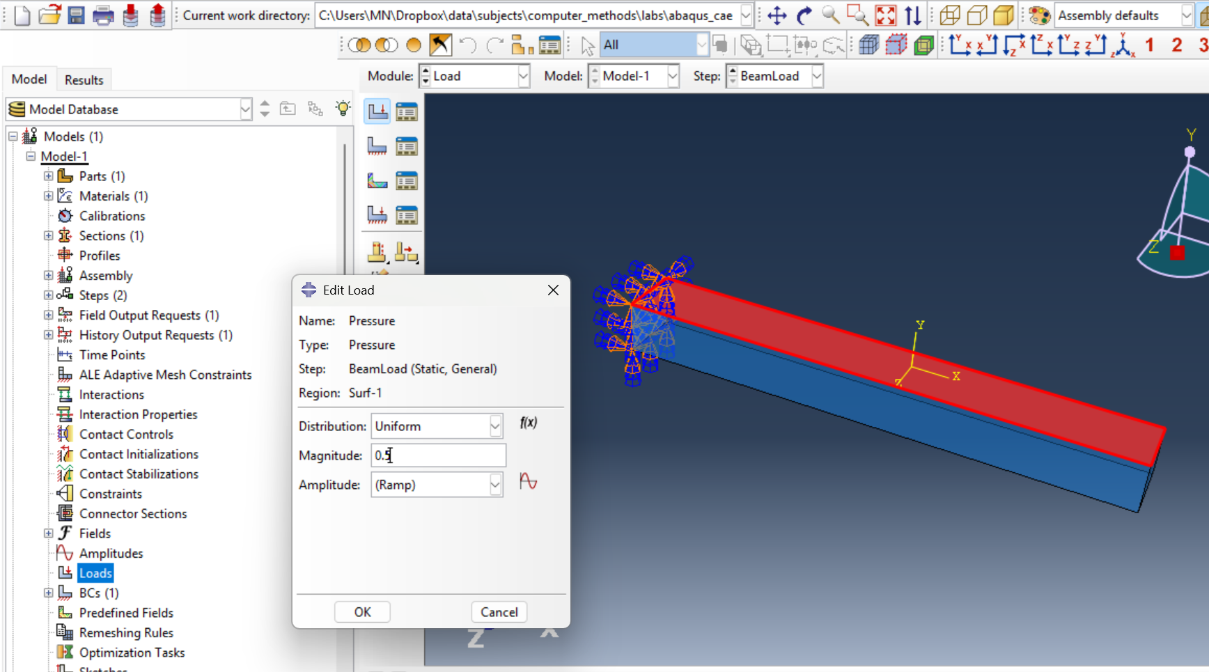Expand the Parts (1) tree node
This screenshot has width=1209, height=672.
pyautogui.click(x=48, y=176)
